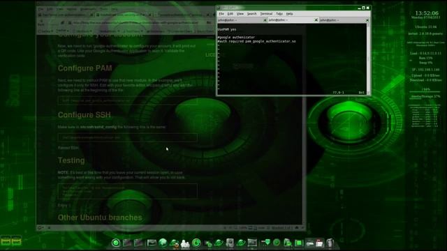Click the terminal's vertical scrollbar
The width and height of the screenshot is (447, 251).
coord(368,59)
